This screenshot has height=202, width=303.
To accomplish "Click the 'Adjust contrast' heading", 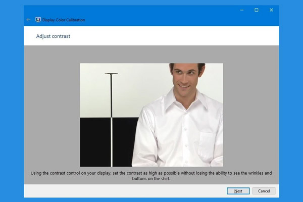I will coord(53,36).
